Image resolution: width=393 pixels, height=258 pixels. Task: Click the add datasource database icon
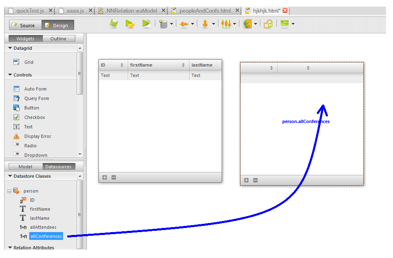tap(164, 24)
